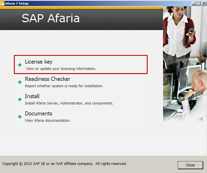Click the green arrow beside Readiness Checker

(x=19, y=82)
